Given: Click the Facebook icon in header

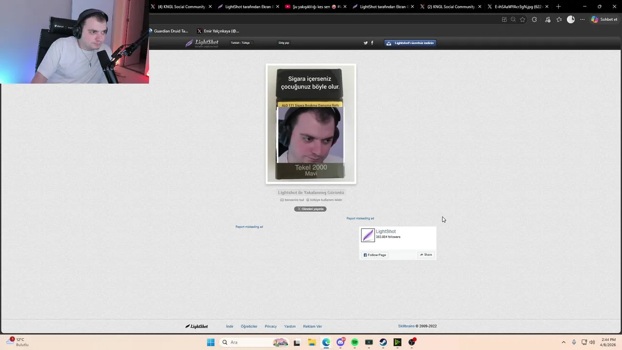Looking at the screenshot, I should 372,43.
